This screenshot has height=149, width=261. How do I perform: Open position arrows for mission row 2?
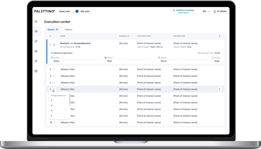point(54,69)
